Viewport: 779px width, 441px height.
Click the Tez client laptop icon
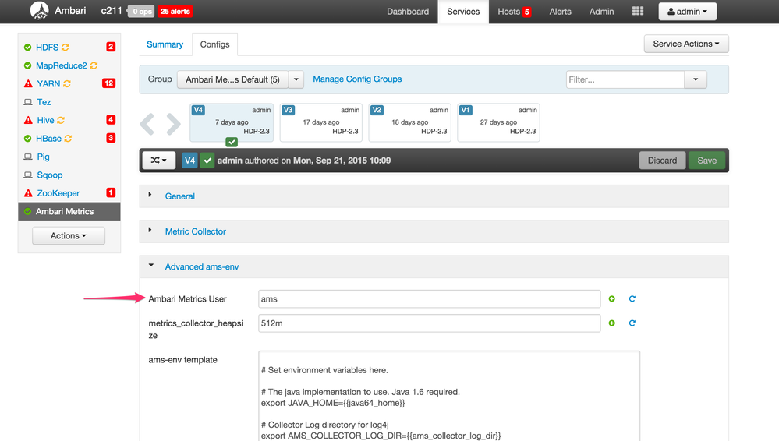coord(28,102)
